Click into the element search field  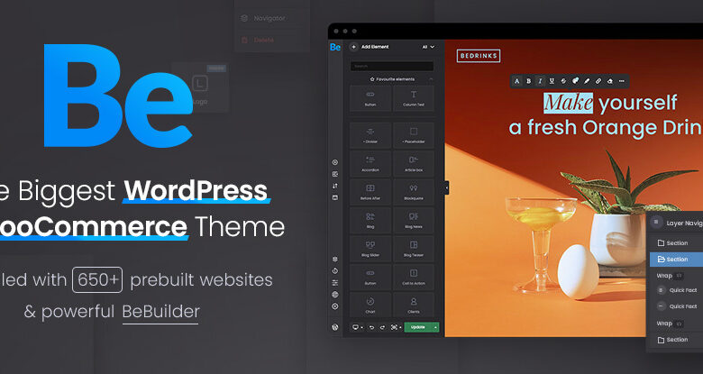coord(391,66)
